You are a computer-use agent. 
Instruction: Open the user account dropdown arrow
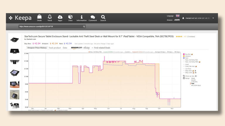click(x=213, y=18)
